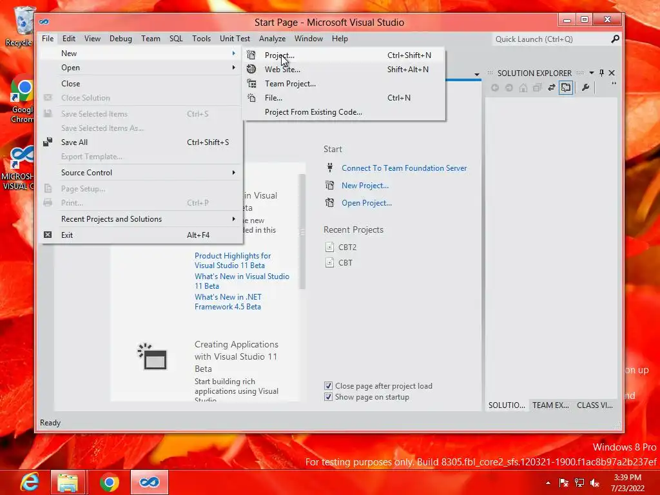Viewport: 660px width, 495px height.
Task: Click the Solution Explorer Home icon
Action: (523, 88)
